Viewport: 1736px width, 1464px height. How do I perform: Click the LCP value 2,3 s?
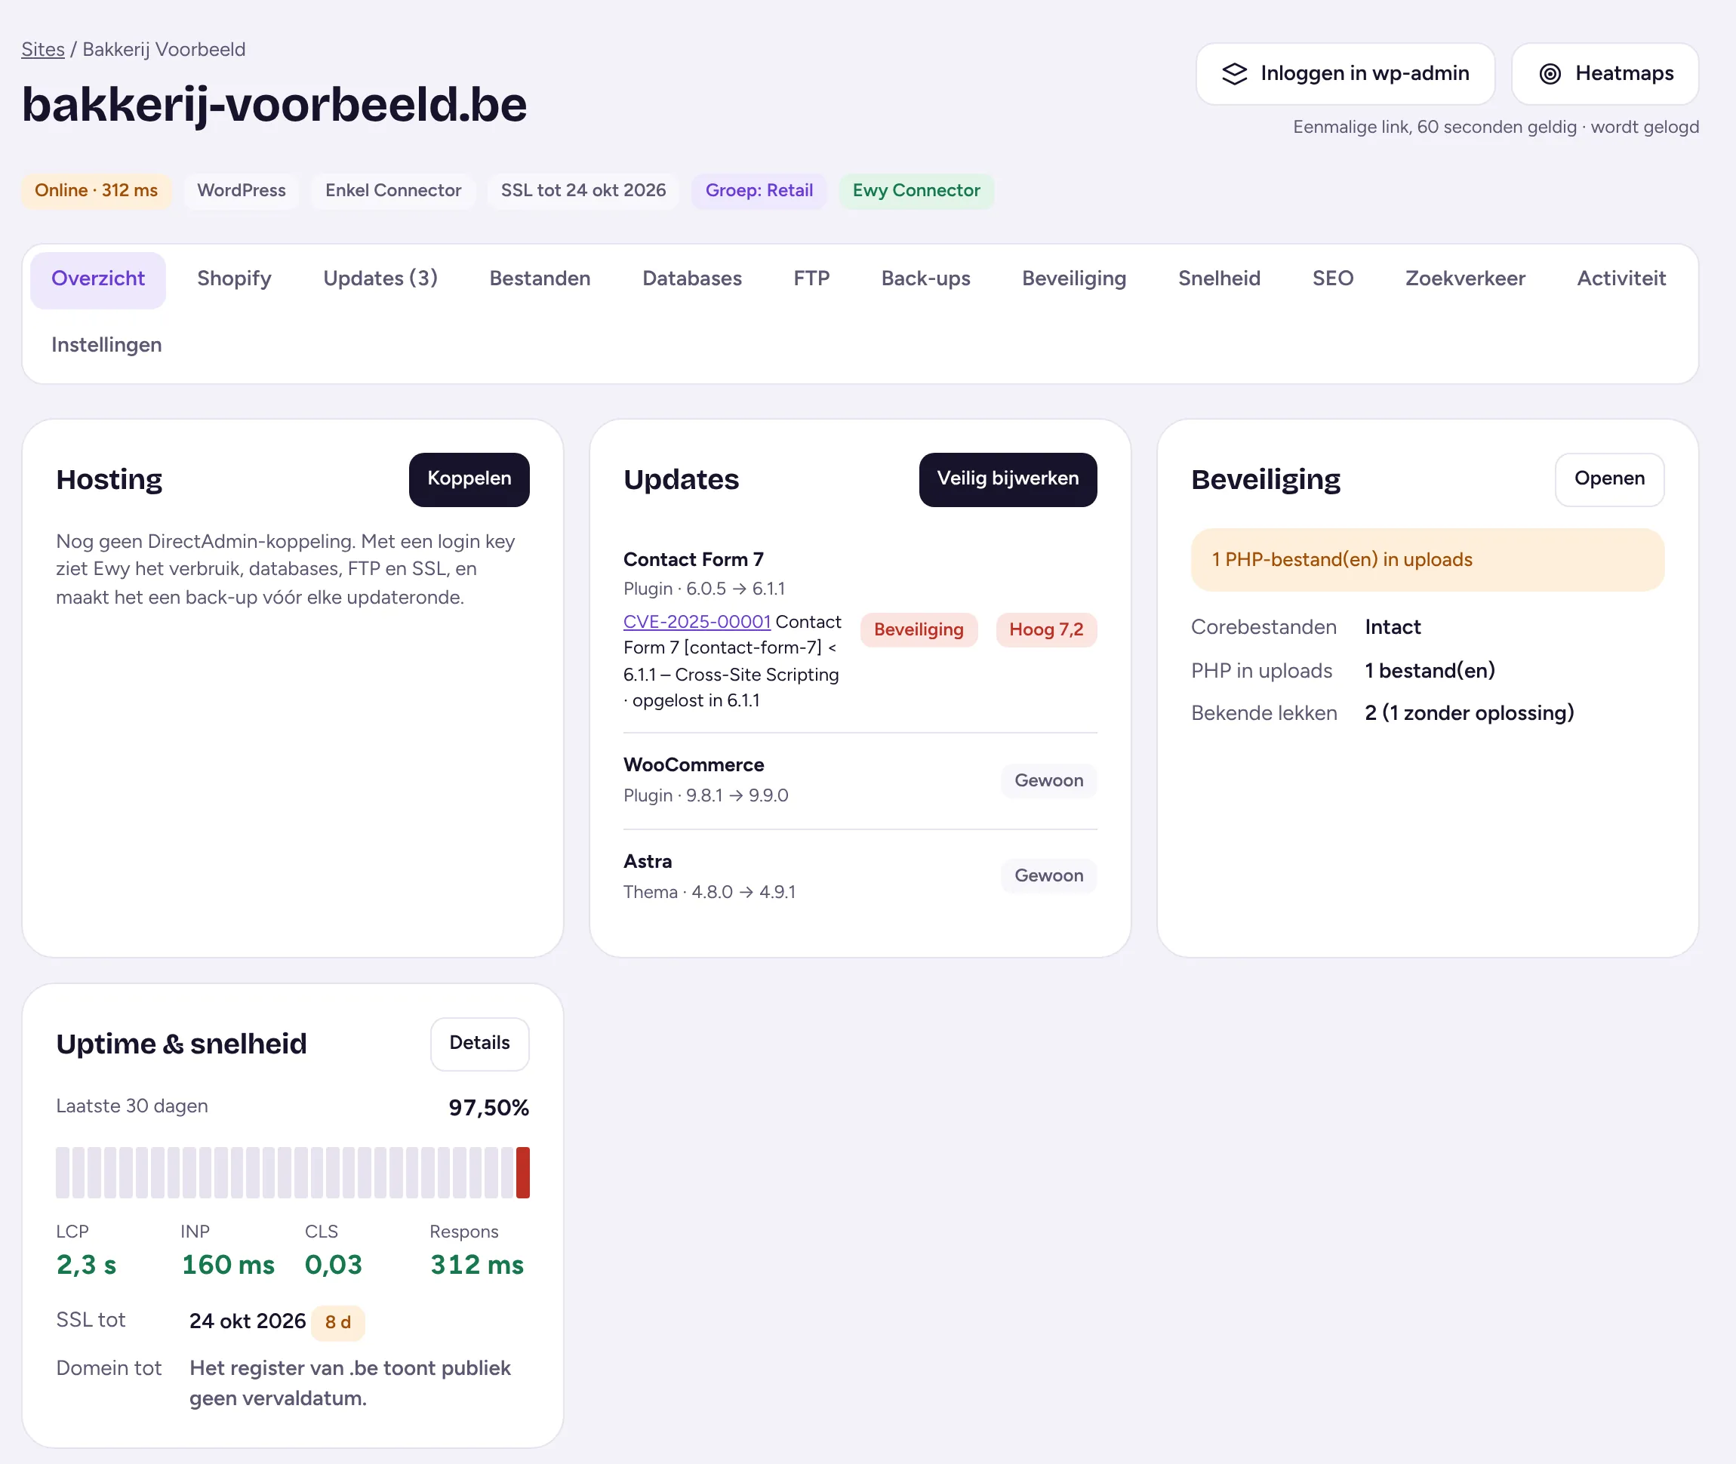pyautogui.click(x=86, y=1265)
